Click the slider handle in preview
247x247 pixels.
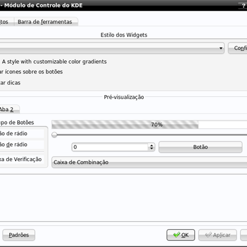(54, 135)
